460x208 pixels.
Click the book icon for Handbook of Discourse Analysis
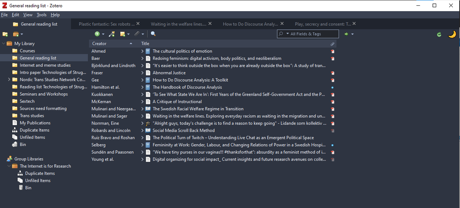click(x=148, y=87)
